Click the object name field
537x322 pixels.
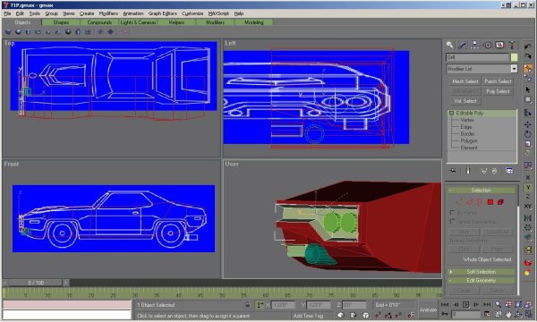(x=477, y=57)
